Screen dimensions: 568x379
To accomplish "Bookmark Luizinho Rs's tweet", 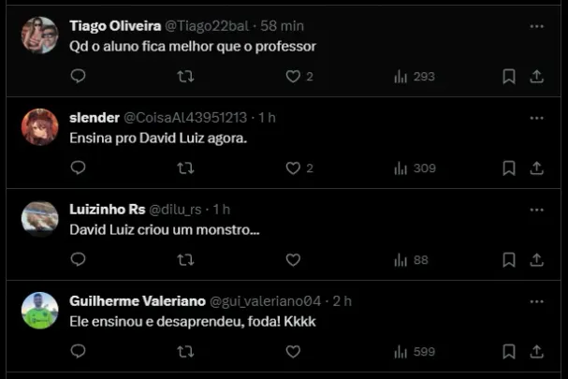I will (508, 259).
